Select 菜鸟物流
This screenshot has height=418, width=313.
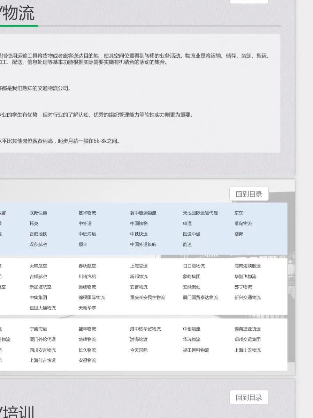click(x=243, y=223)
